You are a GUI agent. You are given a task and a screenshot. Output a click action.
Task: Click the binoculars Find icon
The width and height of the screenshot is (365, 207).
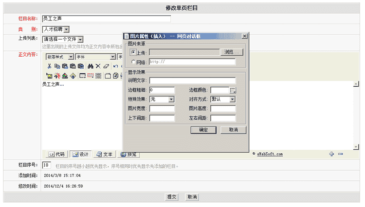(91, 66)
